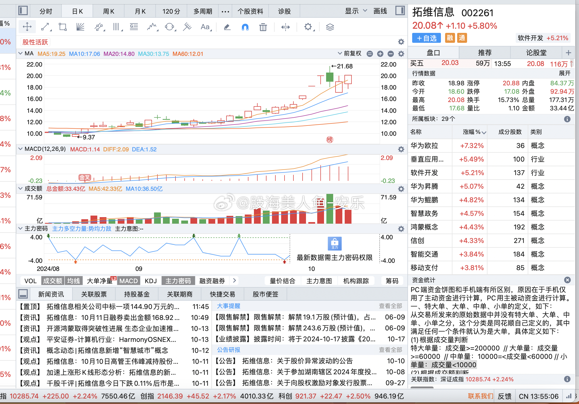
Task: Choose the rectangle drawing tool
Action: point(63,27)
